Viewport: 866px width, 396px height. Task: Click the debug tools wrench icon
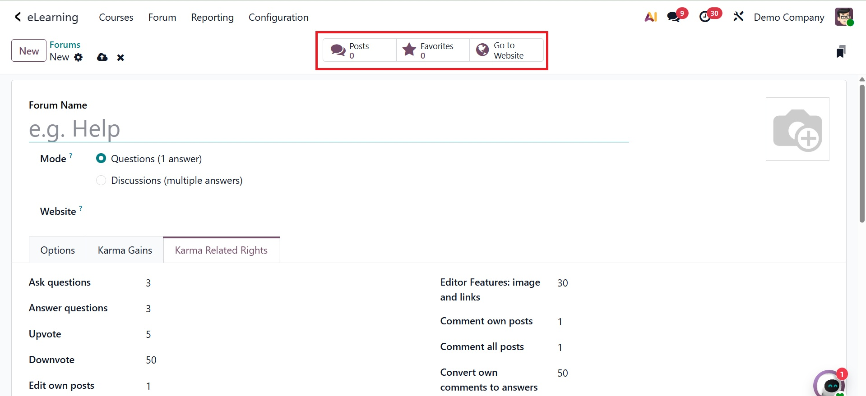pos(738,17)
